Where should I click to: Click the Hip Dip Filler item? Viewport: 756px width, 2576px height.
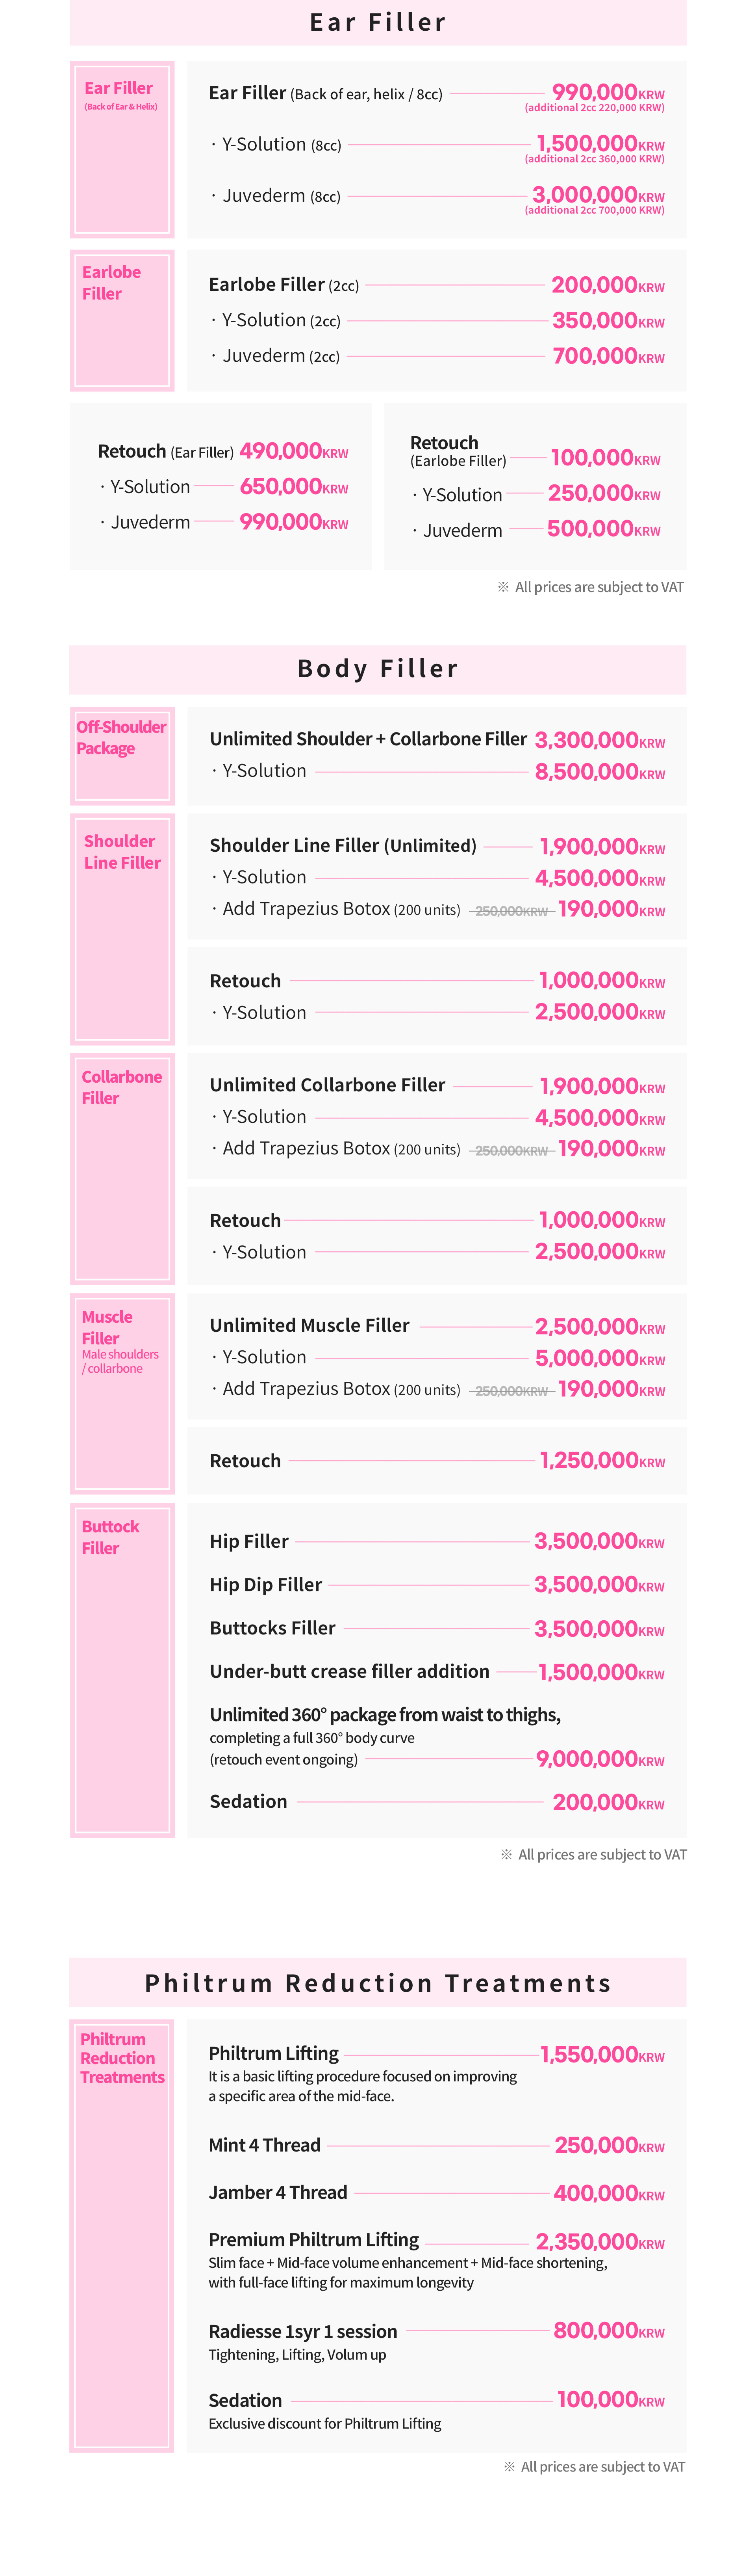[266, 1584]
